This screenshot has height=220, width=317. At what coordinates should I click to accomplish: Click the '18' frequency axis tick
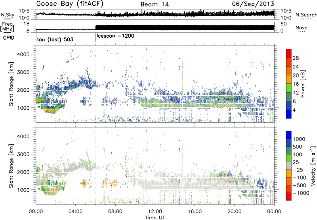point(26,24)
